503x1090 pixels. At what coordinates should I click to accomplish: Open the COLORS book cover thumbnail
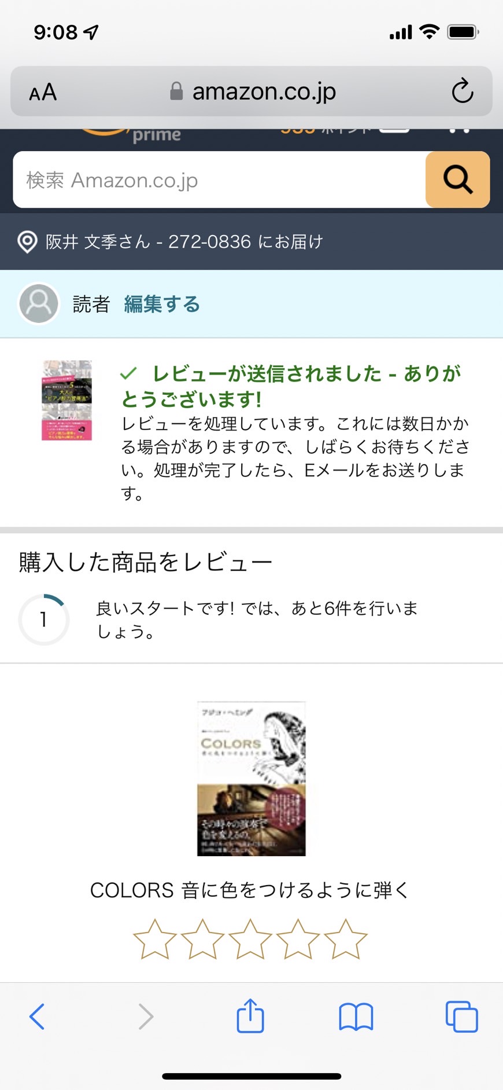pyautogui.click(x=251, y=779)
